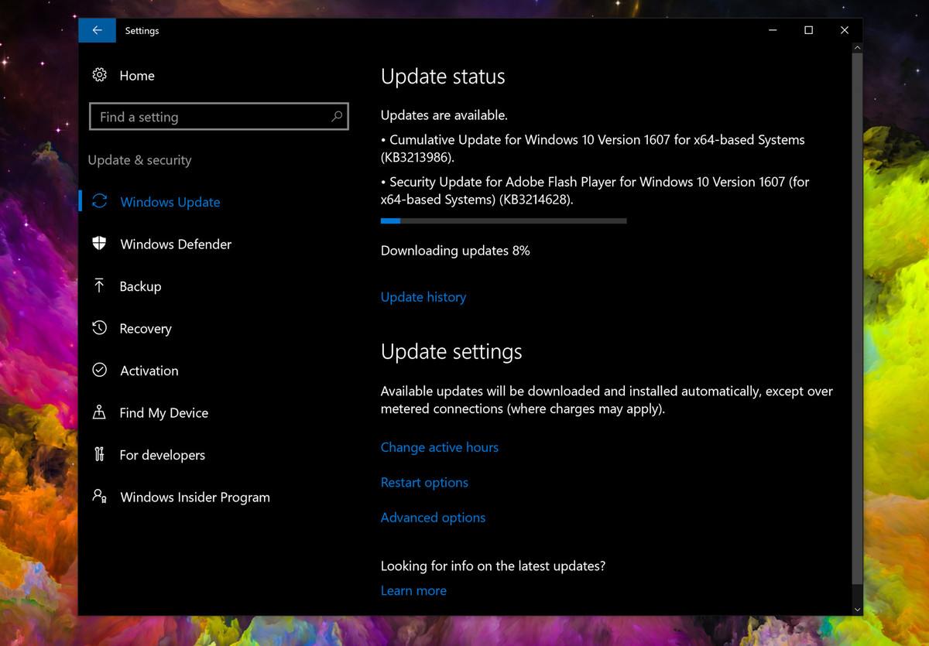Image resolution: width=929 pixels, height=646 pixels.
Task: Click in the Find a setting field
Action: (x=209, y=117)
